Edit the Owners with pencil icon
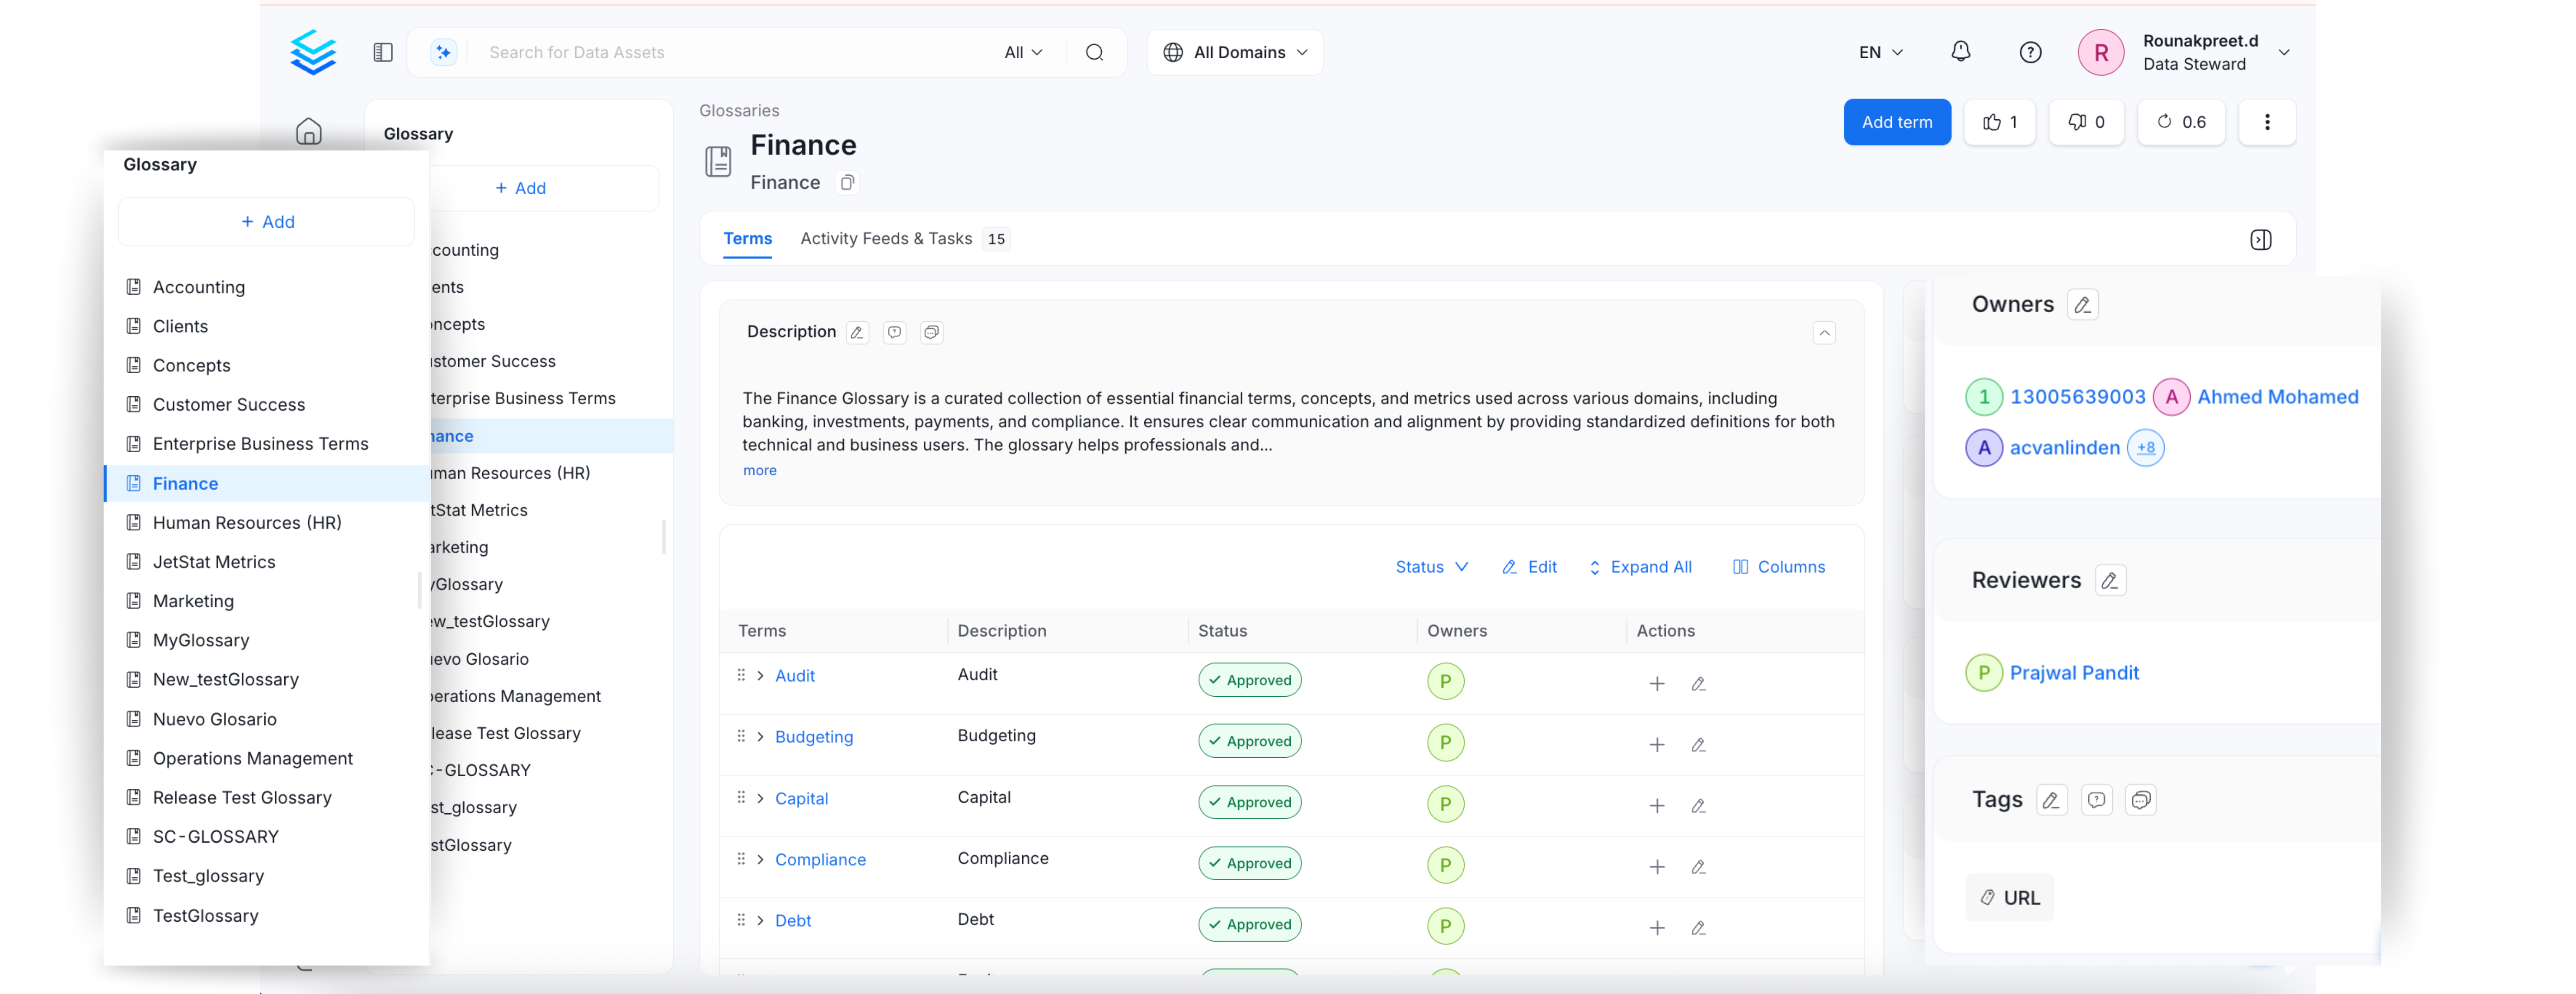This screenshot has width=2576, height=994. (2082, 305)
